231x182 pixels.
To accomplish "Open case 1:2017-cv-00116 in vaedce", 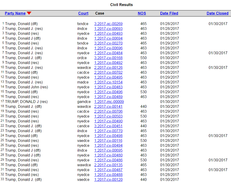I will click(108, 140).
